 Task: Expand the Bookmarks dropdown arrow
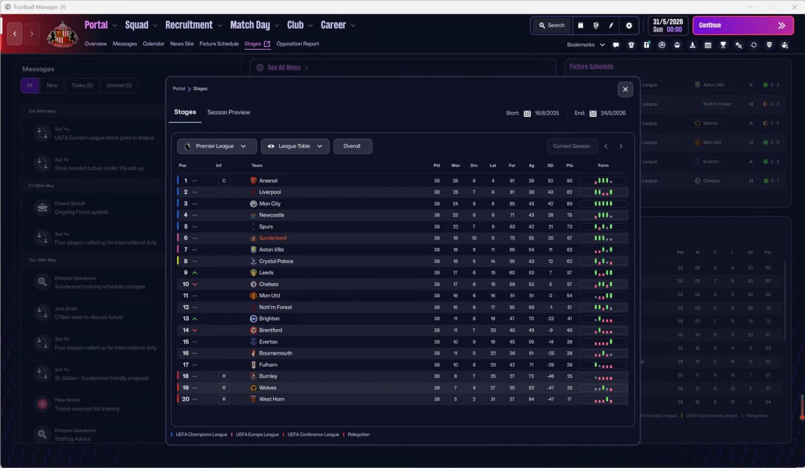click(602, 45)
